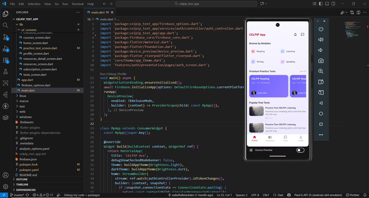Tap emulator Overview square button
Image resolution: width=369 pixels, height=198 pixels.
(x=321, y=124)
